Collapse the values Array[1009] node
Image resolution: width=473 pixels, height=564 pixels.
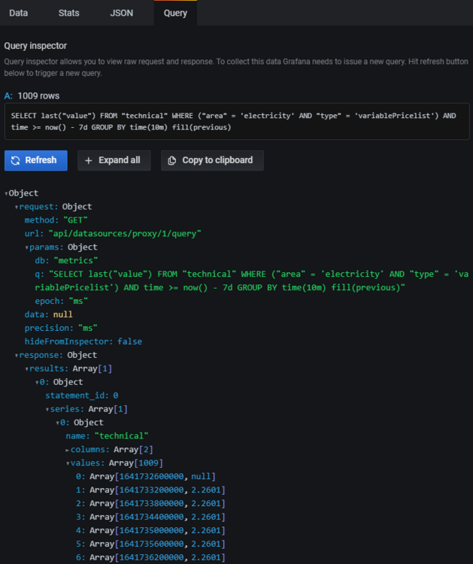(x=68, y=464)
